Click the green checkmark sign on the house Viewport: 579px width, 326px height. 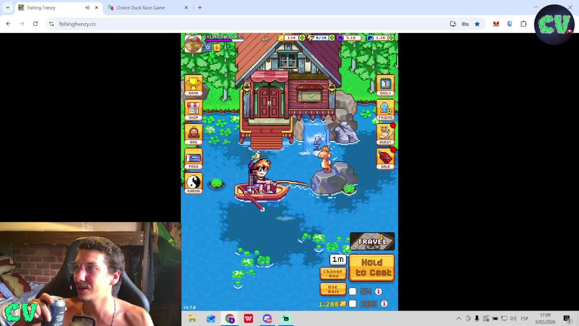point(311,96)
